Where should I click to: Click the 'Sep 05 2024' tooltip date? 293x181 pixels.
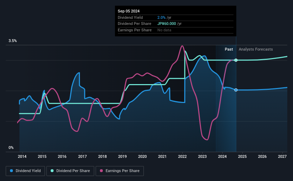[x=128, y=11]
